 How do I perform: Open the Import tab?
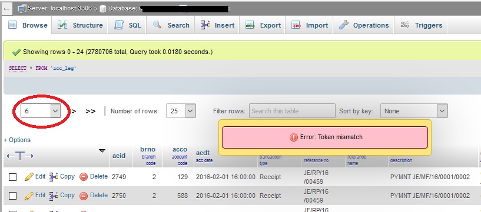(x=310, y=25)
